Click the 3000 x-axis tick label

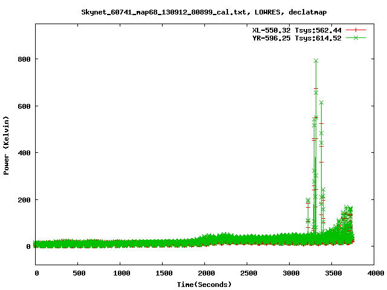click(291, 273)
